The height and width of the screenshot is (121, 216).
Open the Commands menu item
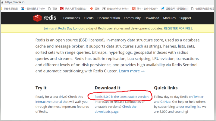[71, 18]
